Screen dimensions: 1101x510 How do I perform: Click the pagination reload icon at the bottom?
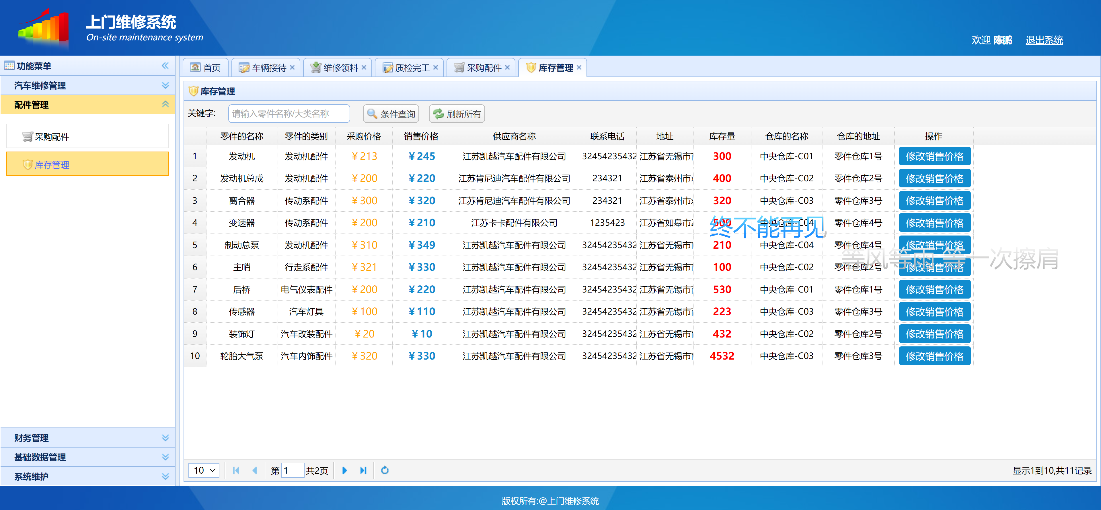pyautogui.click(x=384, y=470)
